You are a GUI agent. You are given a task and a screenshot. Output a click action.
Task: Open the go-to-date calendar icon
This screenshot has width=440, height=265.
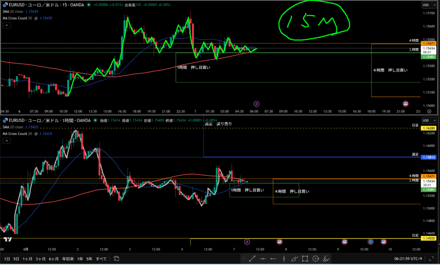(x=116, y=259)
